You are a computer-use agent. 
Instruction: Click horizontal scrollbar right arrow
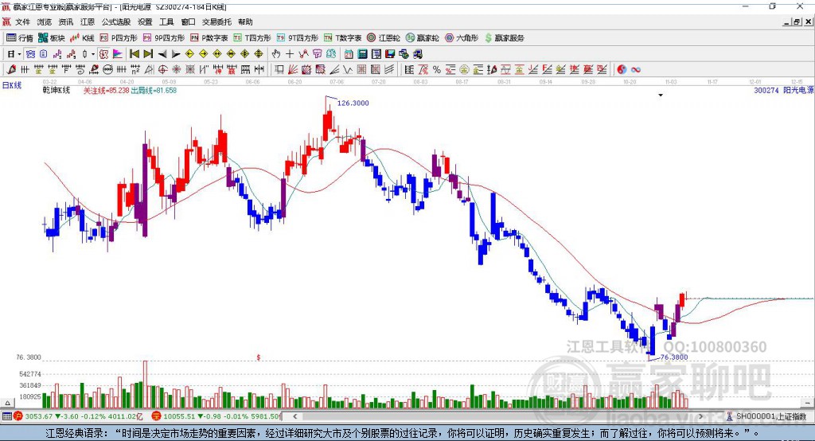(701, 416)
